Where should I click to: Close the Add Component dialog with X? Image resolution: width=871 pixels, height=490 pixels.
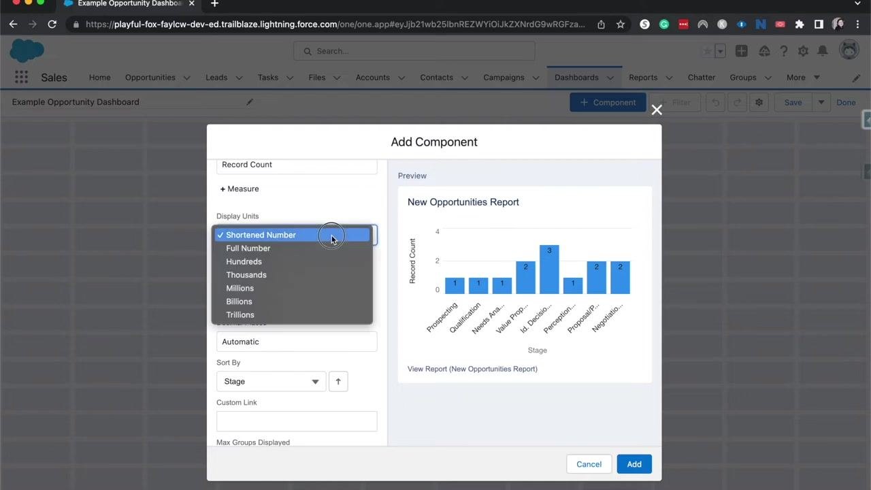tap(657, 110)
